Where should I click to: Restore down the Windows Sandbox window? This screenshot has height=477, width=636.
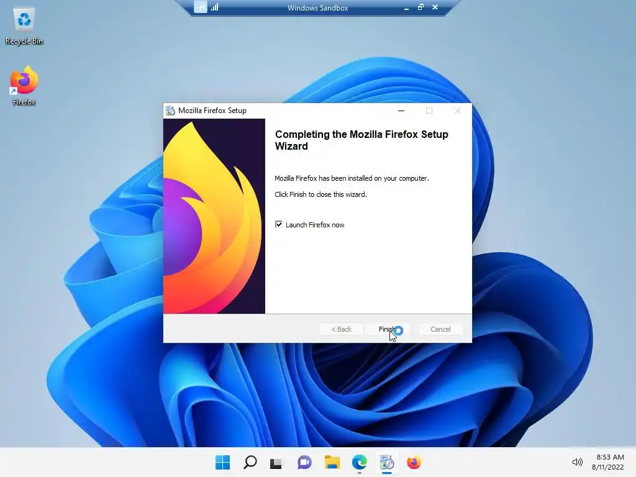point(420,7)
